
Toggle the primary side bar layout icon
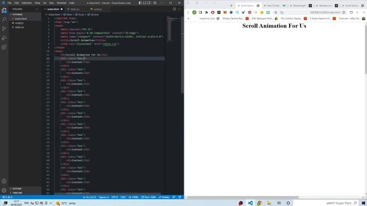tap(140, 3)
